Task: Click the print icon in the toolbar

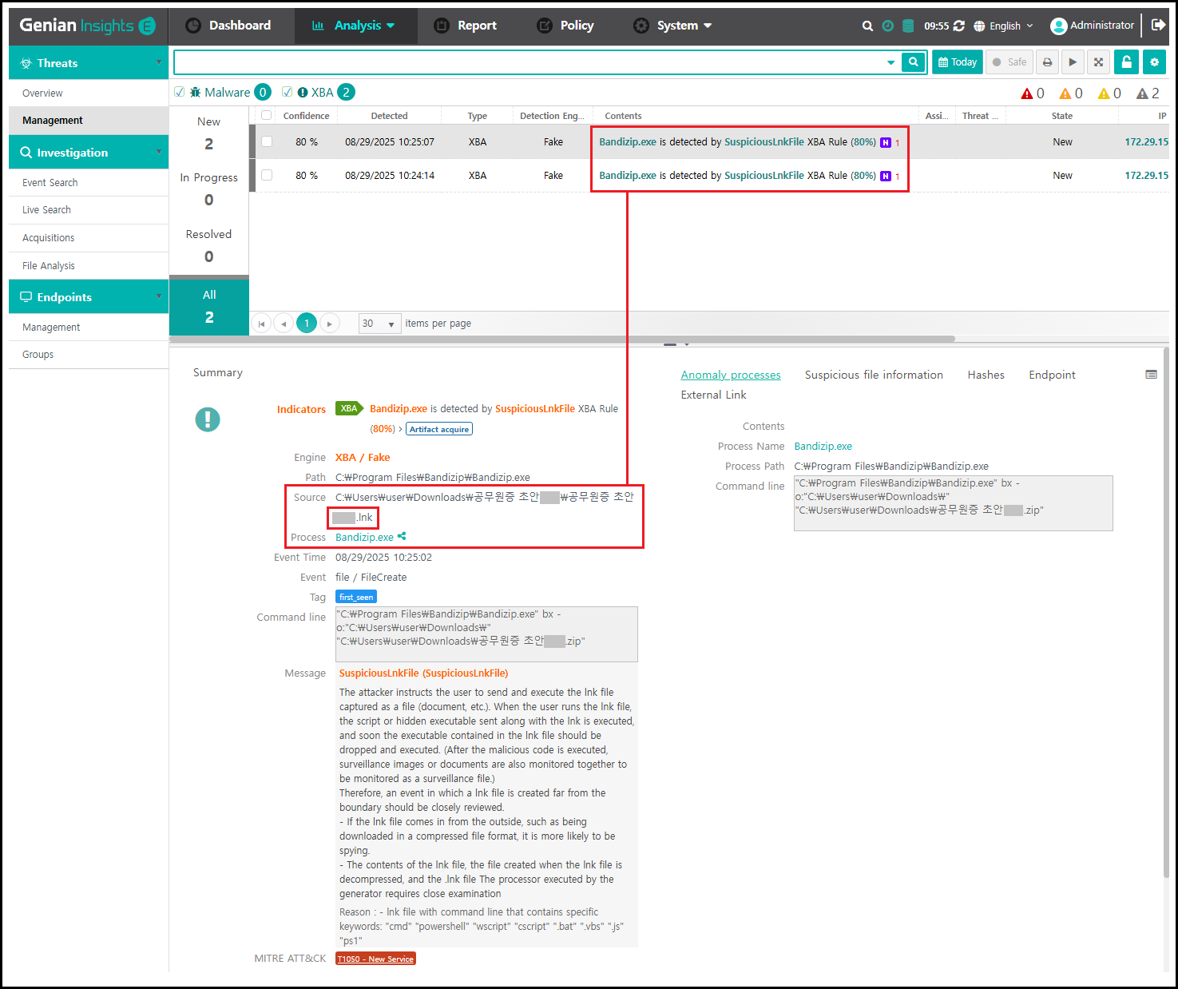Action: click(x=1047, y=62)
